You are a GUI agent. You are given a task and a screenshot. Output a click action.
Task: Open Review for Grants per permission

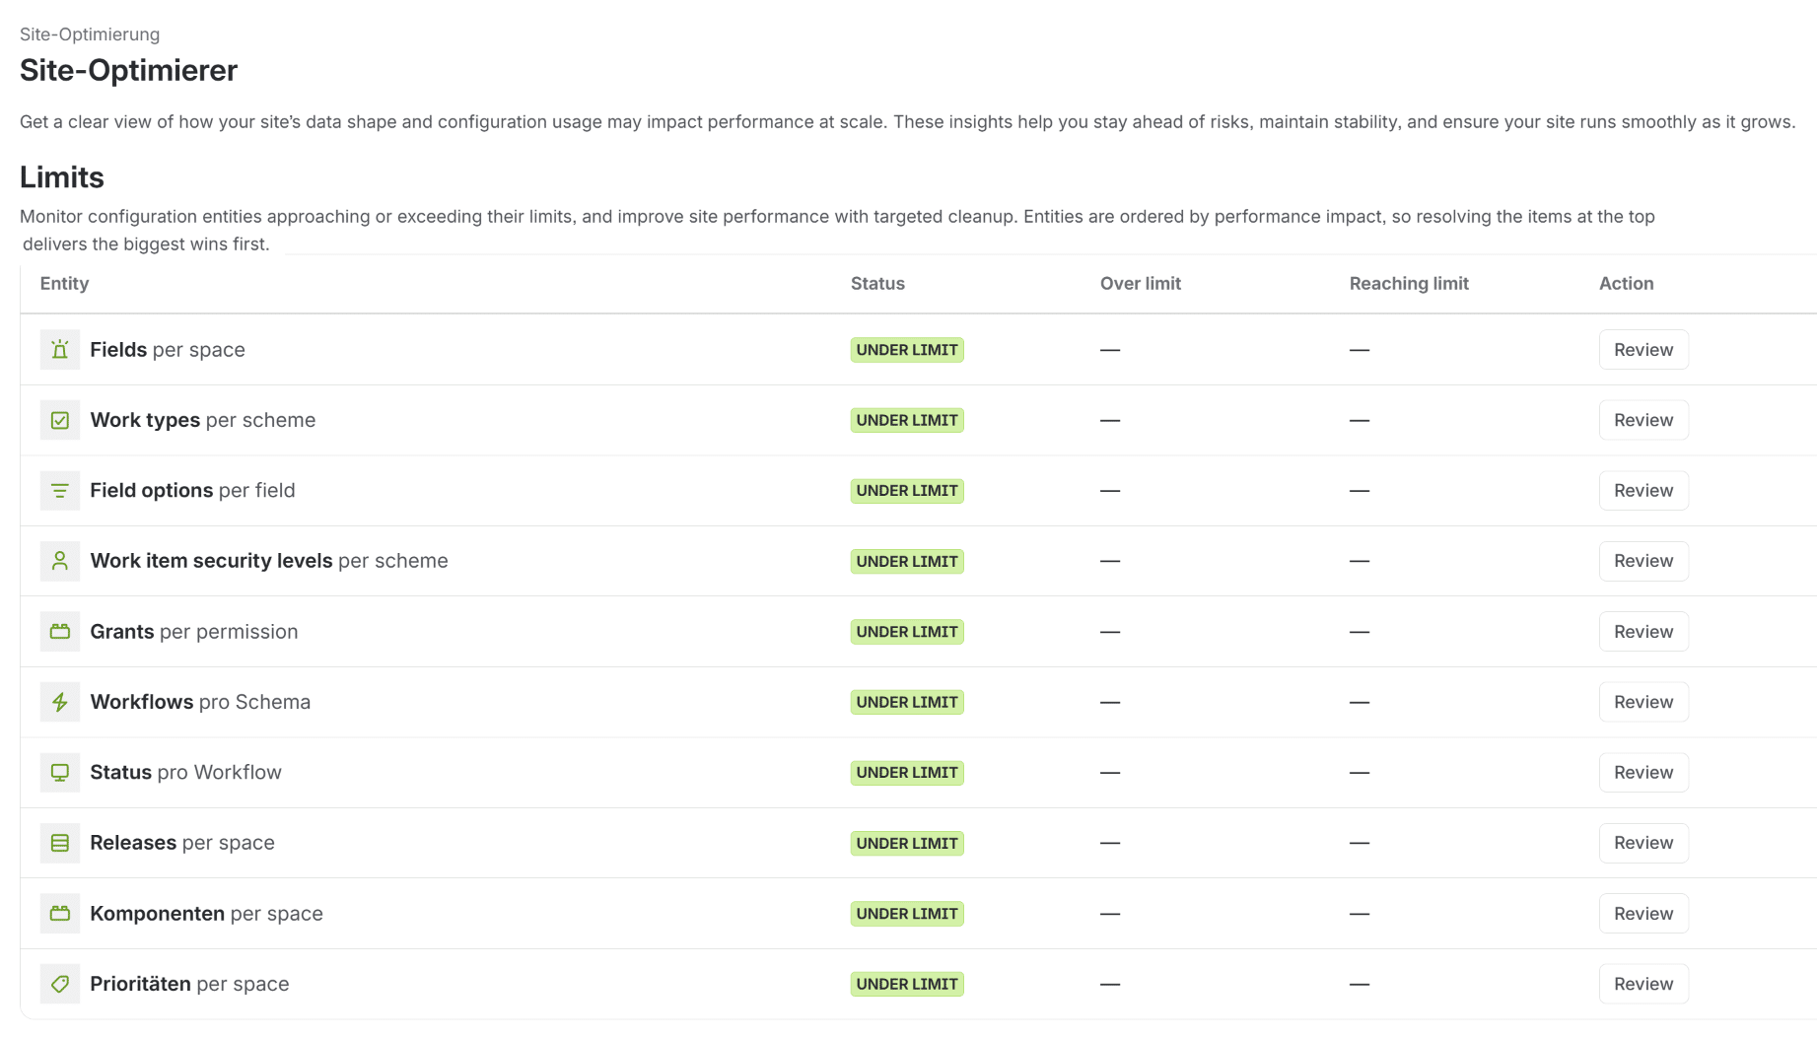(1643, 632)
